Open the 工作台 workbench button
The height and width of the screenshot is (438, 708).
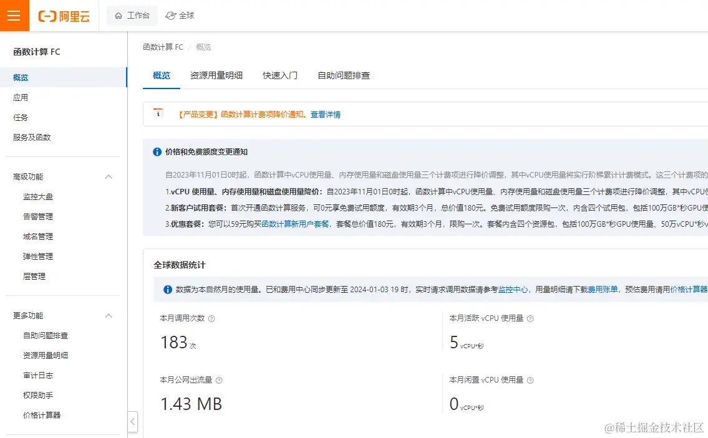(x=132, y=16)
